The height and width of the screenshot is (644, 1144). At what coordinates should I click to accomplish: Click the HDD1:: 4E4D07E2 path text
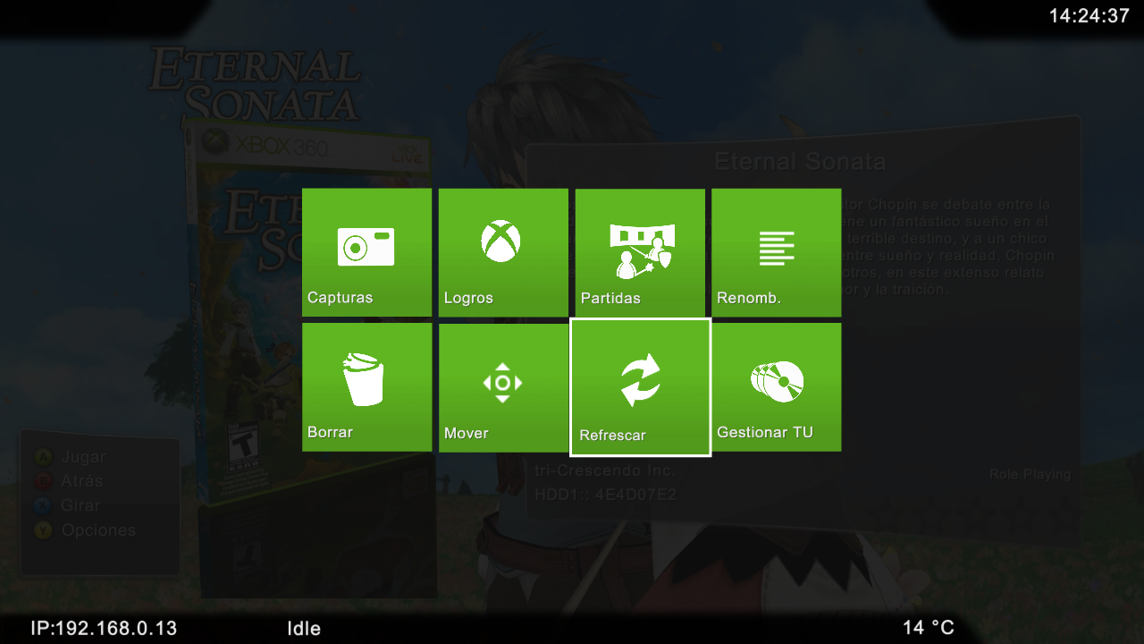click(605, 495)
